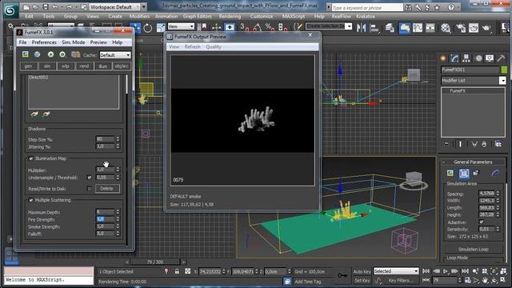Open the Selected key filter dropdown

tap(396, 271)
